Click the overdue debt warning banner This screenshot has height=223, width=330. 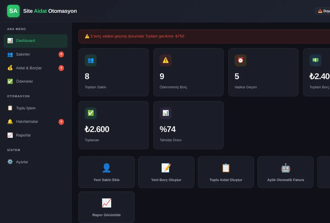click(204, 36)
